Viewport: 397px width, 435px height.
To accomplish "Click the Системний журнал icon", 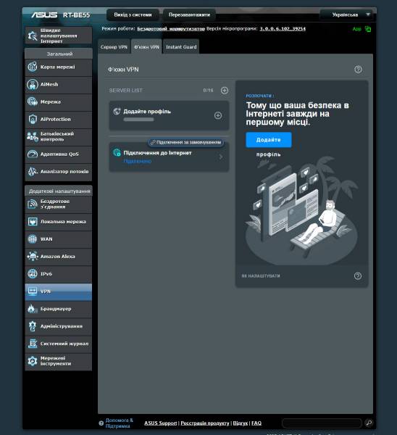I will point(33,344).
